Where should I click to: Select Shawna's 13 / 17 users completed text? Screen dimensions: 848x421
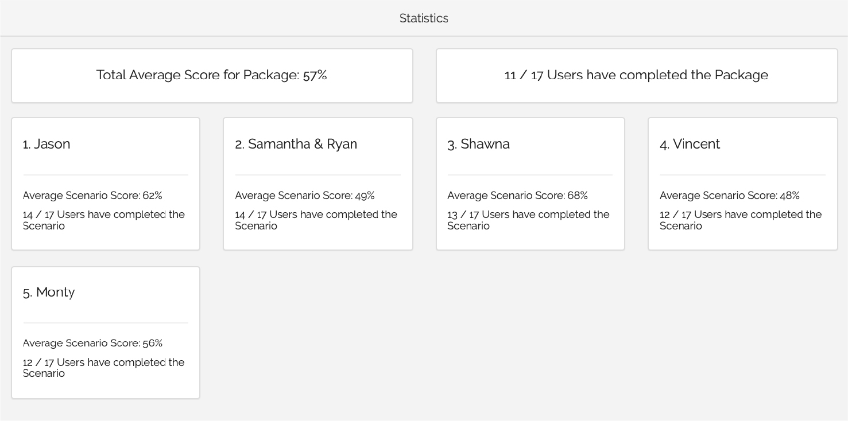pyautogui.click(x=528, y=220)
